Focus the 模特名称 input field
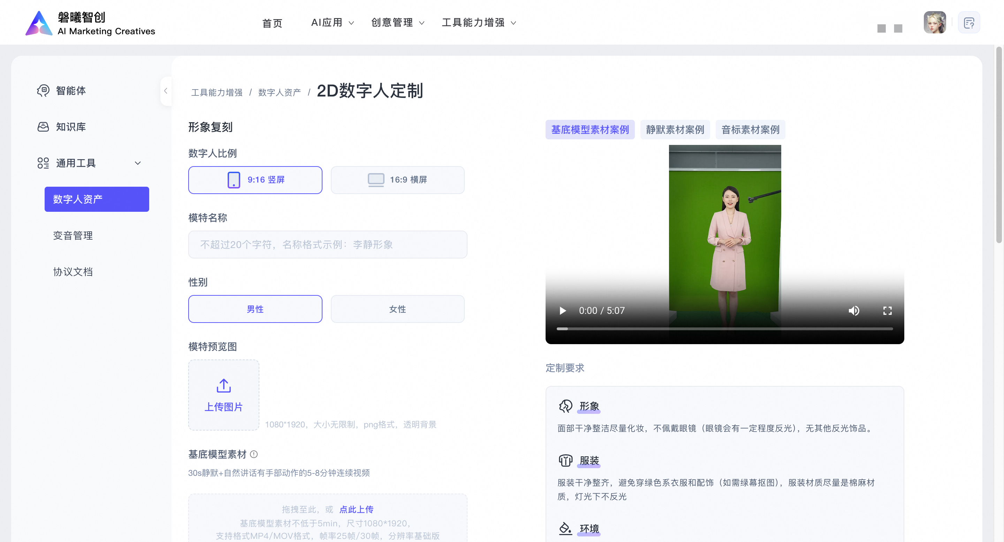 point(328,245)
